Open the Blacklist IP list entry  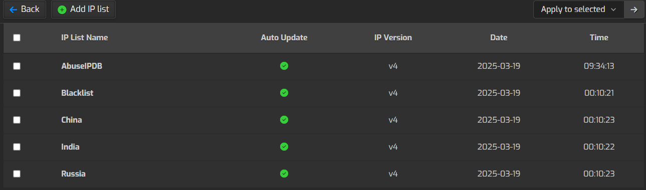77,93
